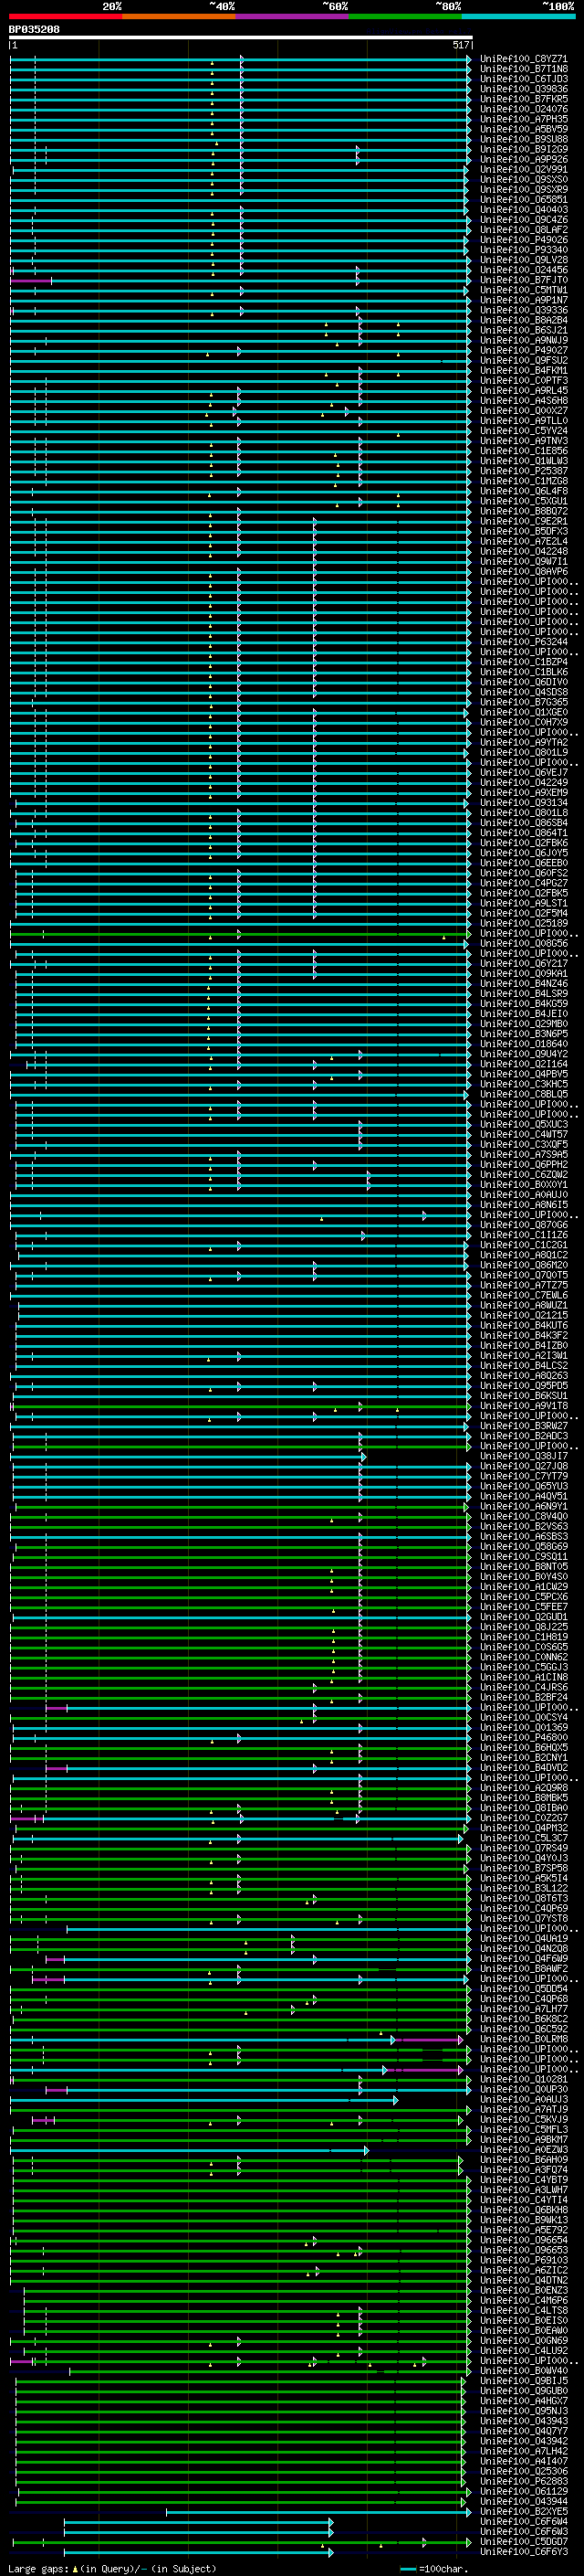Viewport: 584px width, 2576px height.
Task: Select hit label UniRef100_C1H819
Action: tap(524, 1637)
